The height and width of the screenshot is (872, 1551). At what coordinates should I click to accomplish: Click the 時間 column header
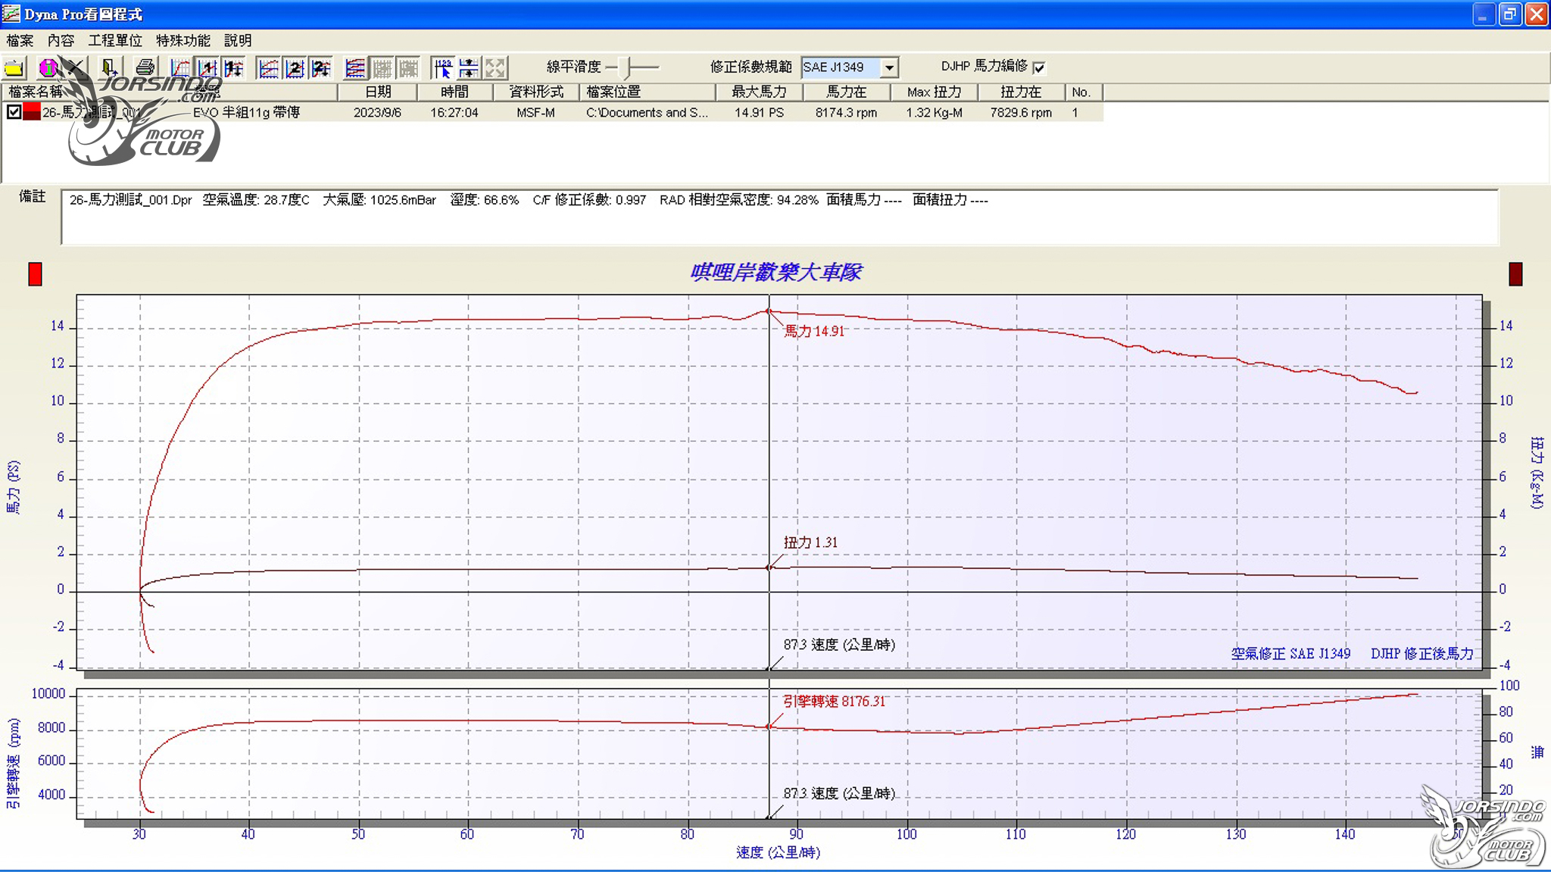(x=454, y=92)
